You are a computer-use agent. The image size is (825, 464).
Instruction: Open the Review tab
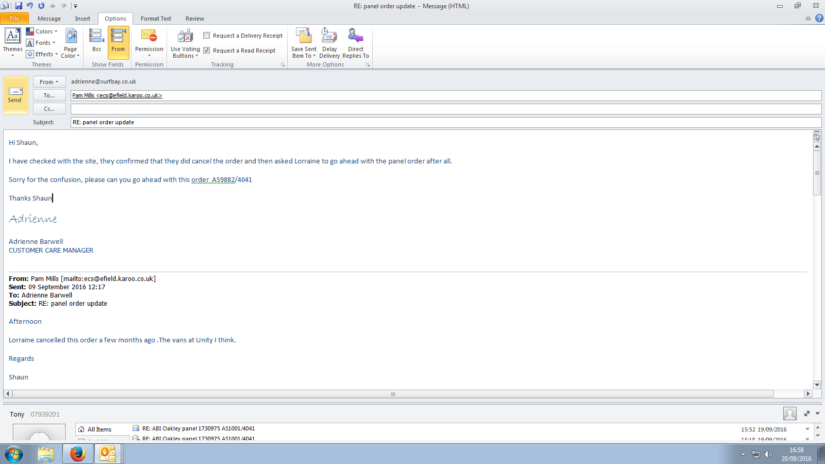click(x=195, y=19)
